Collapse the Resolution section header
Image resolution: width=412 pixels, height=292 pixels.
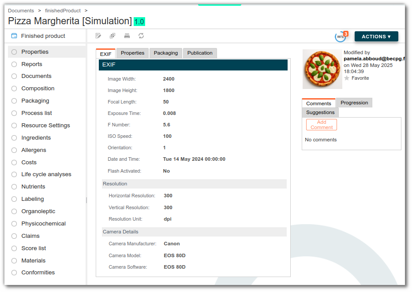coord(194,184)
